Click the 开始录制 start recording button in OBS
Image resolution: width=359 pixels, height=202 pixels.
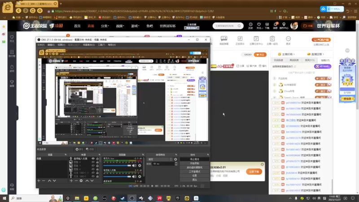tap(195, 163)
